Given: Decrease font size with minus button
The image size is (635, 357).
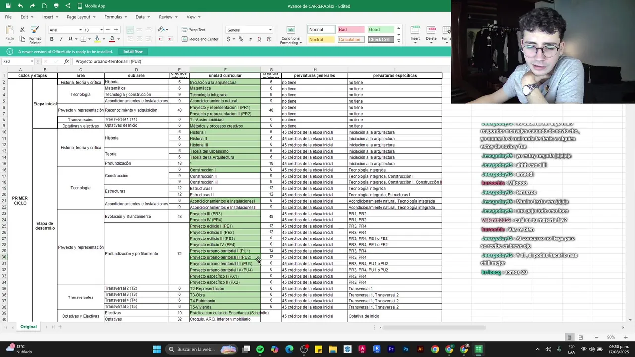Looking at the screenshot, I should click(109, 30).
